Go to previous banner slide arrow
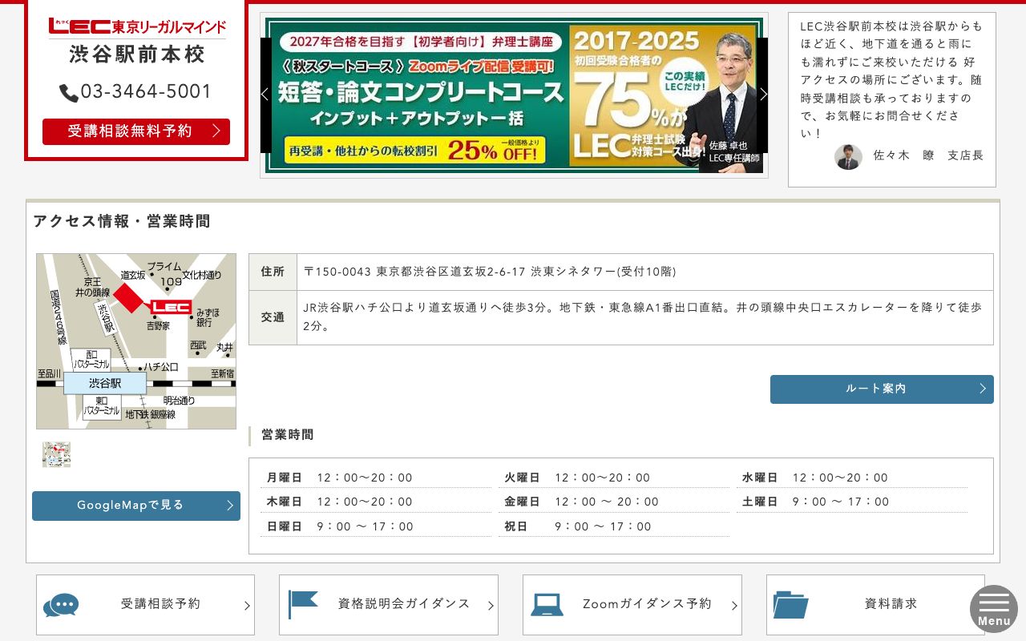1026x641 pixels. click(265, 95)
